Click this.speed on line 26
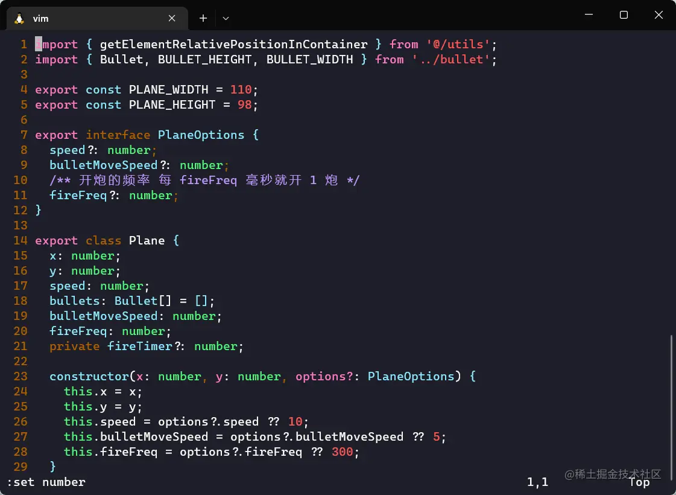 100,421
